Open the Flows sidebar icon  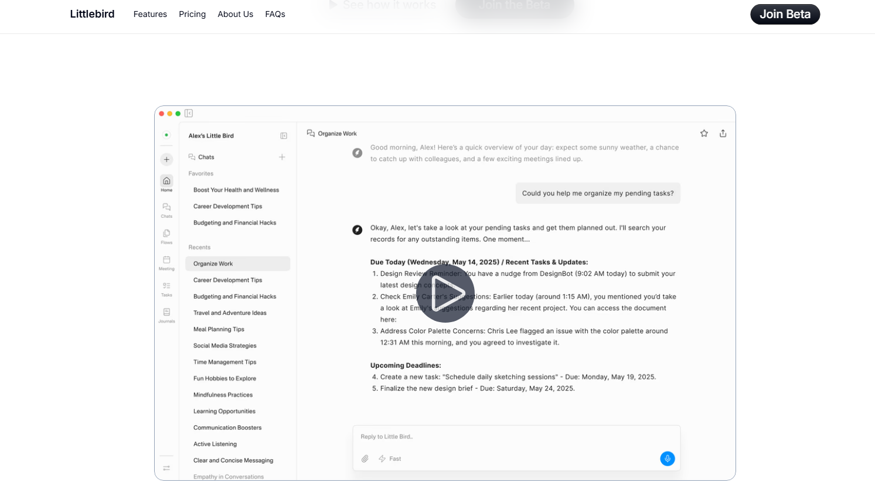[166, 235]
